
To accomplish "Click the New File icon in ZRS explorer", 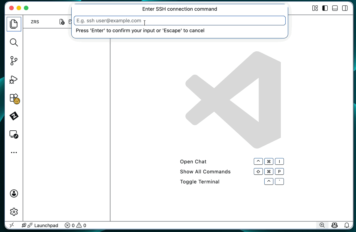I will click(x=62, y=22).
